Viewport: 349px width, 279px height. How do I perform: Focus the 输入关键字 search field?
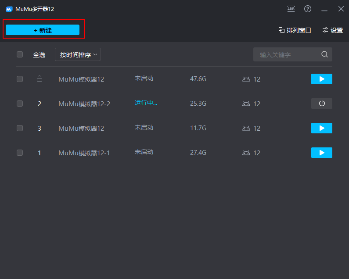293,54
